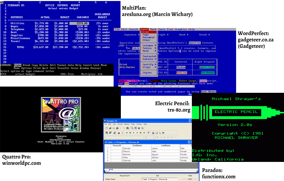This screenshot has height=181, width=284.
Task: Toggle Strikeout in Paradox format toolbar
Action: tap(168, 137)
